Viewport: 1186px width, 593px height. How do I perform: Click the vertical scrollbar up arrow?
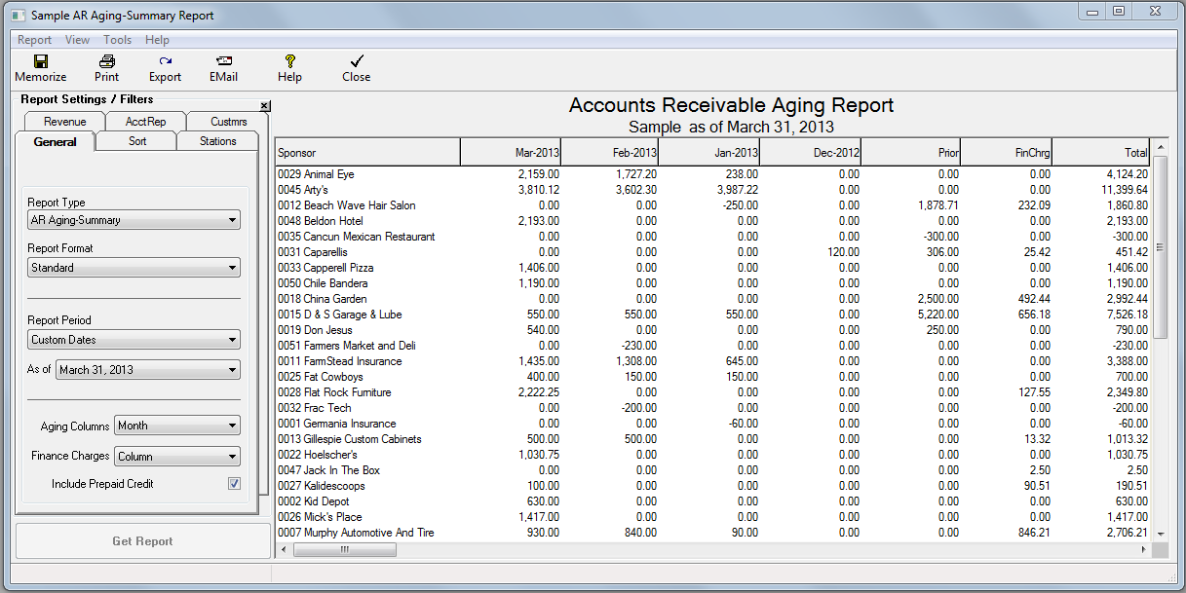[1160, 146]
